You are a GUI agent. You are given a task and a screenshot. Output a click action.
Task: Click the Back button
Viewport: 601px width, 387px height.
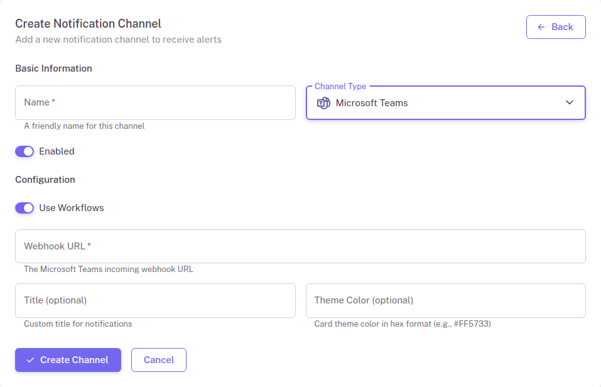pyautogui.click(x=556, y=26)
